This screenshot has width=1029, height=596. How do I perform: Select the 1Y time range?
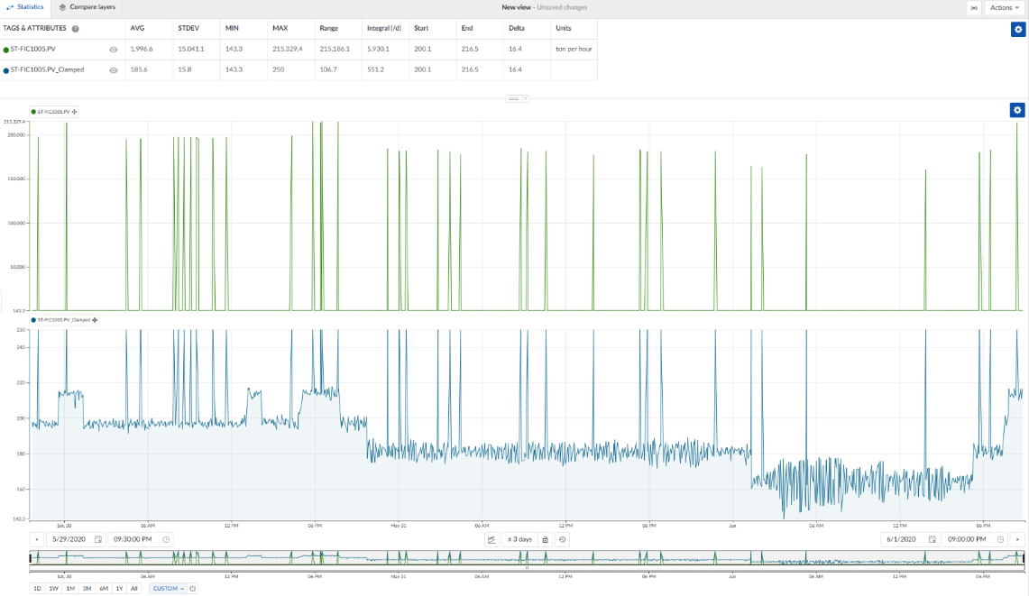click(x=119, y=589)
